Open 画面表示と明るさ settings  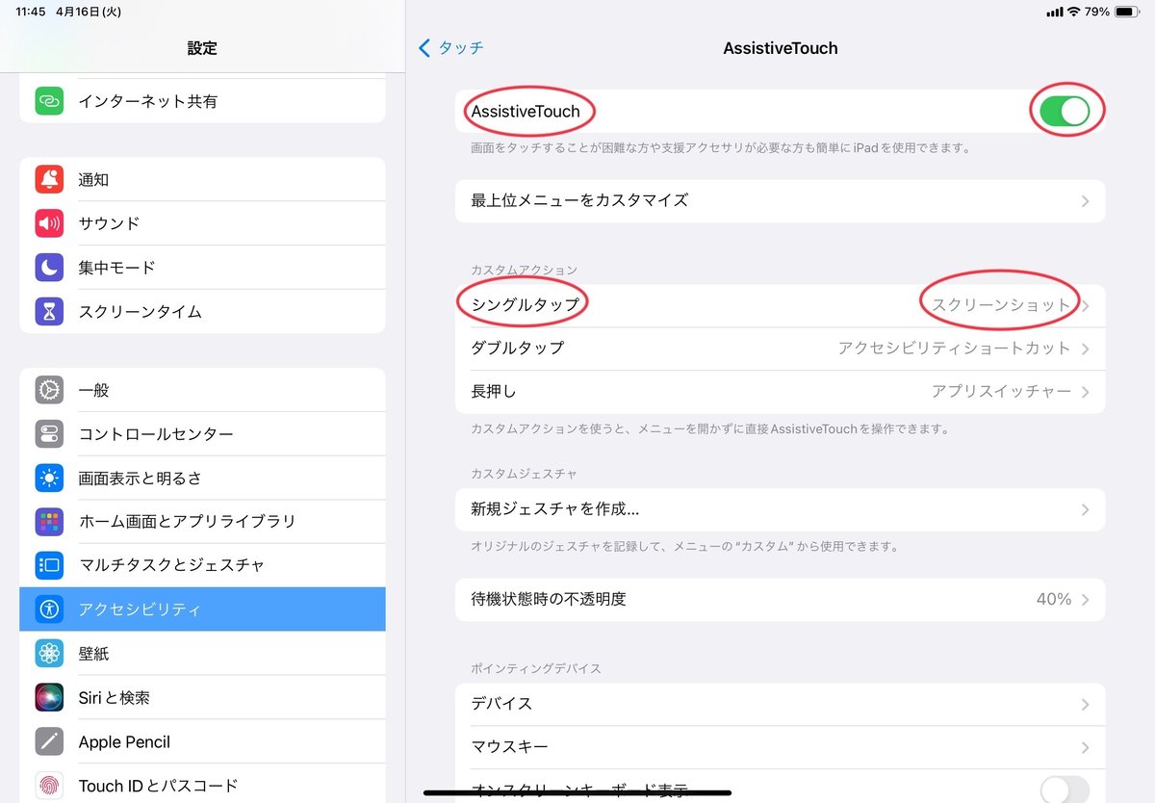coord(202,478)
